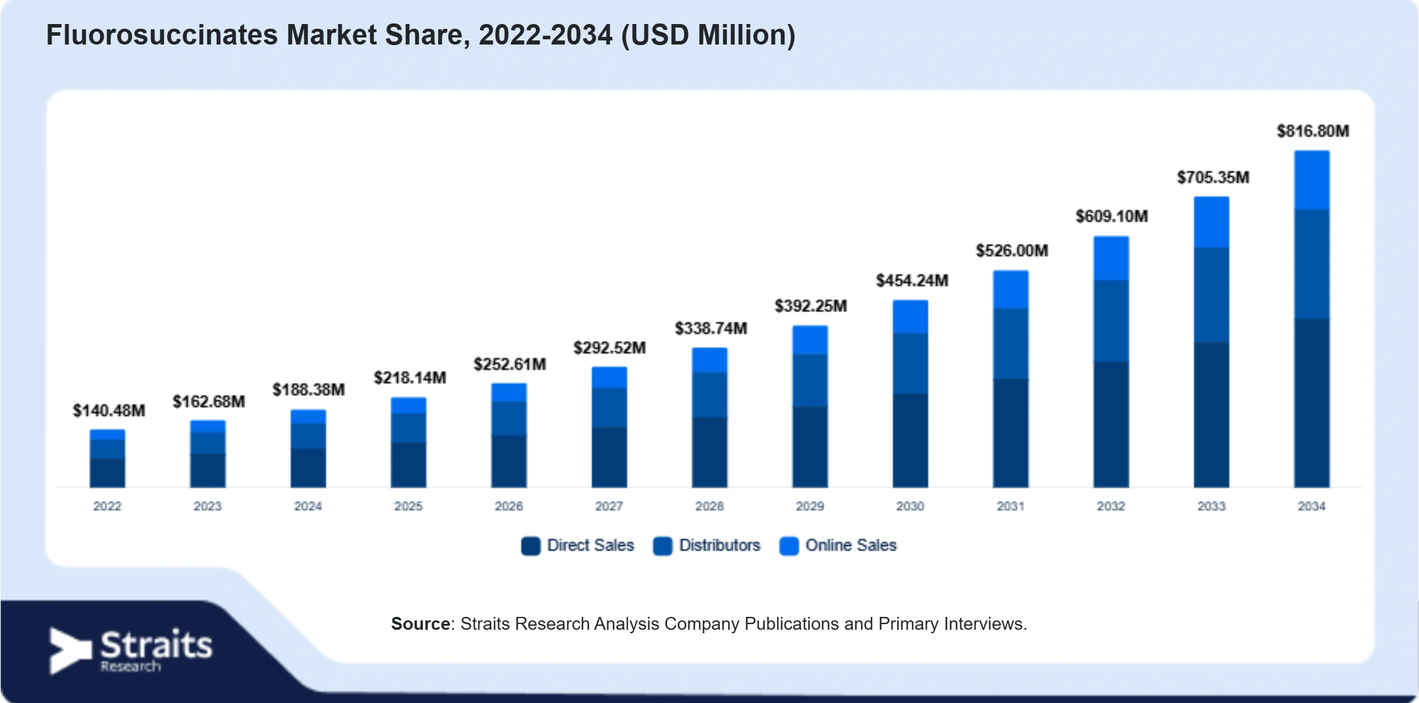
Task: Click the Distributors segment of 2027 bar
Action: (609, 408)
